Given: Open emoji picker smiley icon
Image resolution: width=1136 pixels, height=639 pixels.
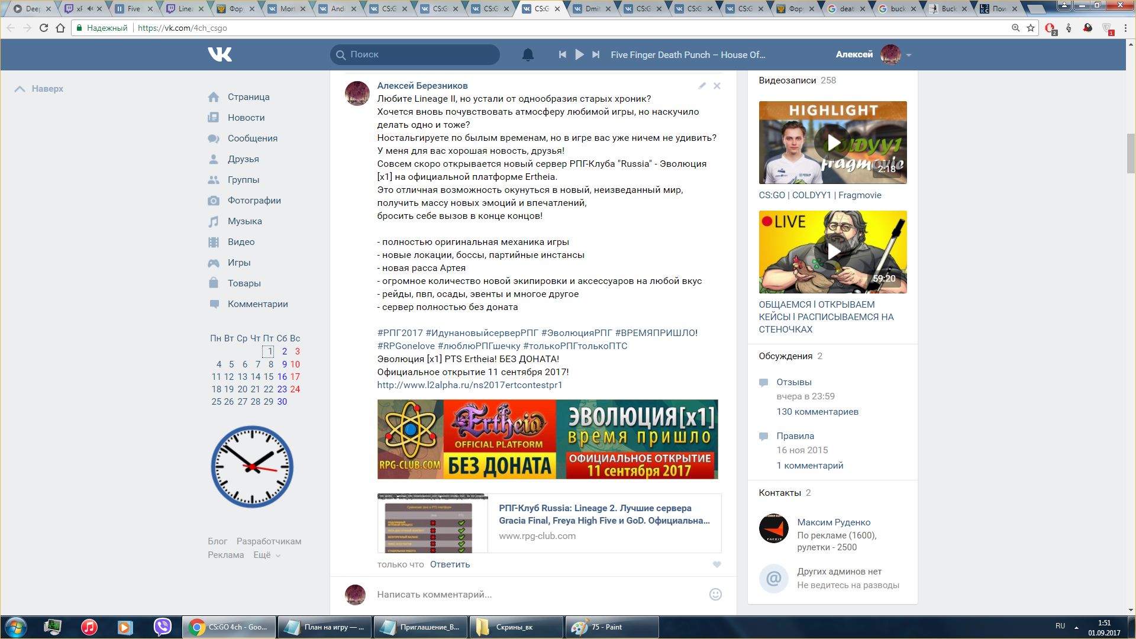Looking at the screenshot, I should coord(715,595).
